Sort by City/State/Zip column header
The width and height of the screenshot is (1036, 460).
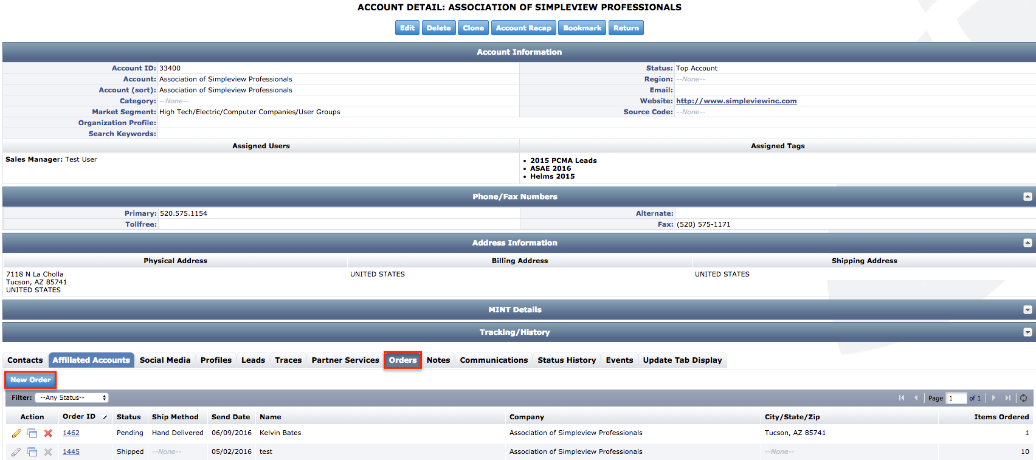(792, 417)
